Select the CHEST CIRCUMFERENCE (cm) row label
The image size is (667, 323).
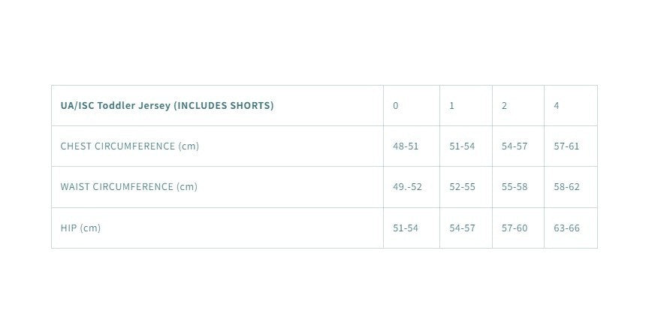(x=130, y=146)
